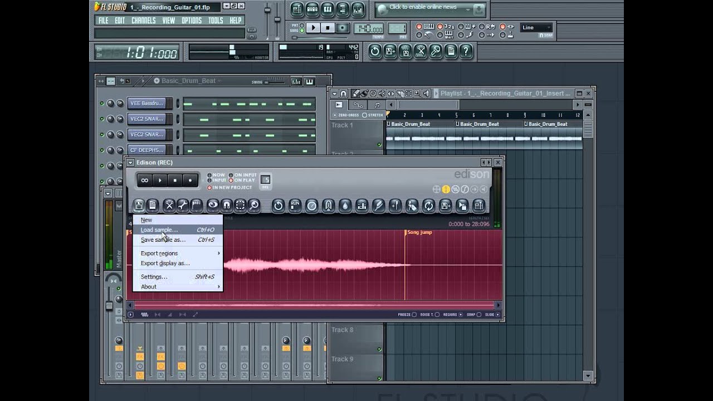
Task: Click Edison's loop tool circular arrows icon
Action: [x=428, y=206]
